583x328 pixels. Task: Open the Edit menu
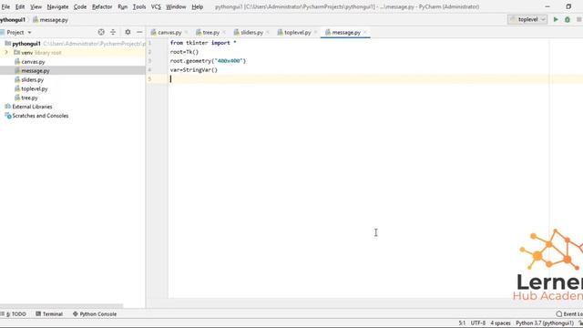[20, 6]
